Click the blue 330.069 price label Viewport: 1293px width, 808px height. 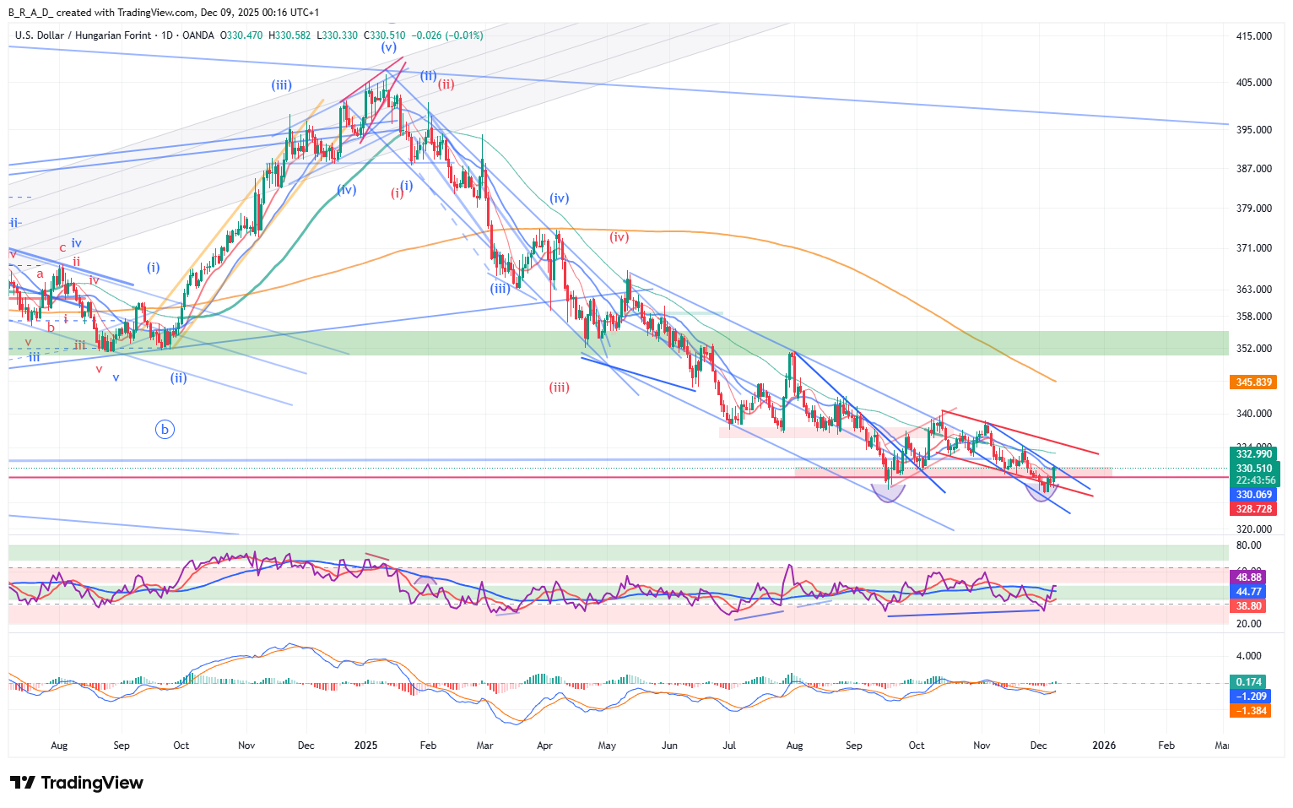(1253, 495)
